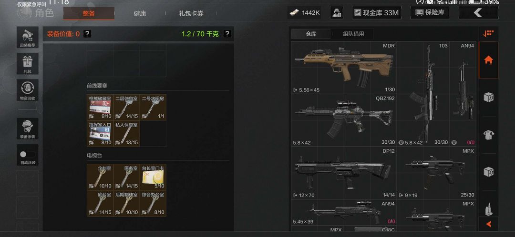Open the 起装推荐 loadout recommendation icon
Image resolution: width=515 pixels, height=237 pixels.
28,38
